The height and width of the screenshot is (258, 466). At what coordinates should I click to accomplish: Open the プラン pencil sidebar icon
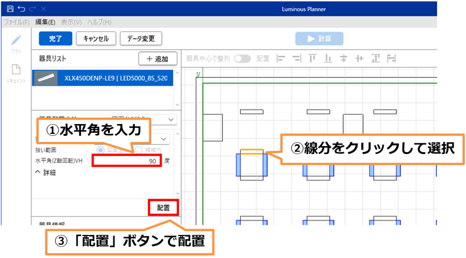16,42
